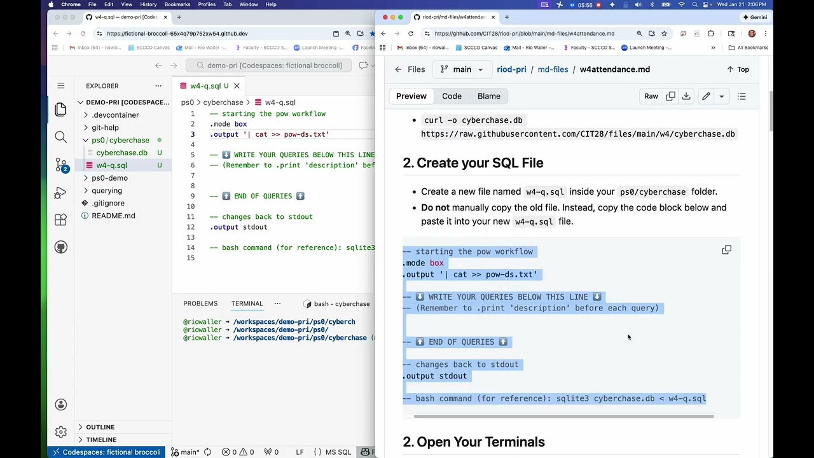Go back in VS Code navigation arrow

(159, 66)
